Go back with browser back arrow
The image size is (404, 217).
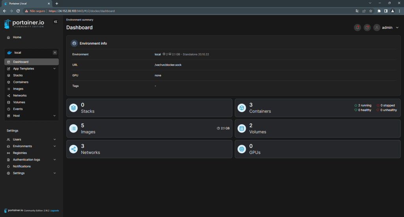pyautogui.click(x=4, y=11)
